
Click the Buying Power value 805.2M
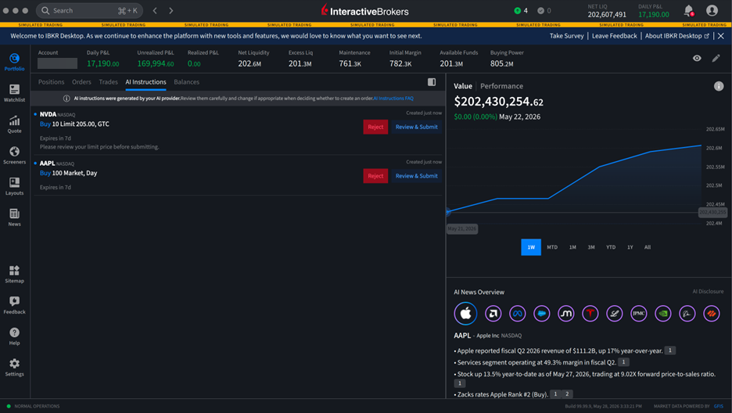pos(502,63)
